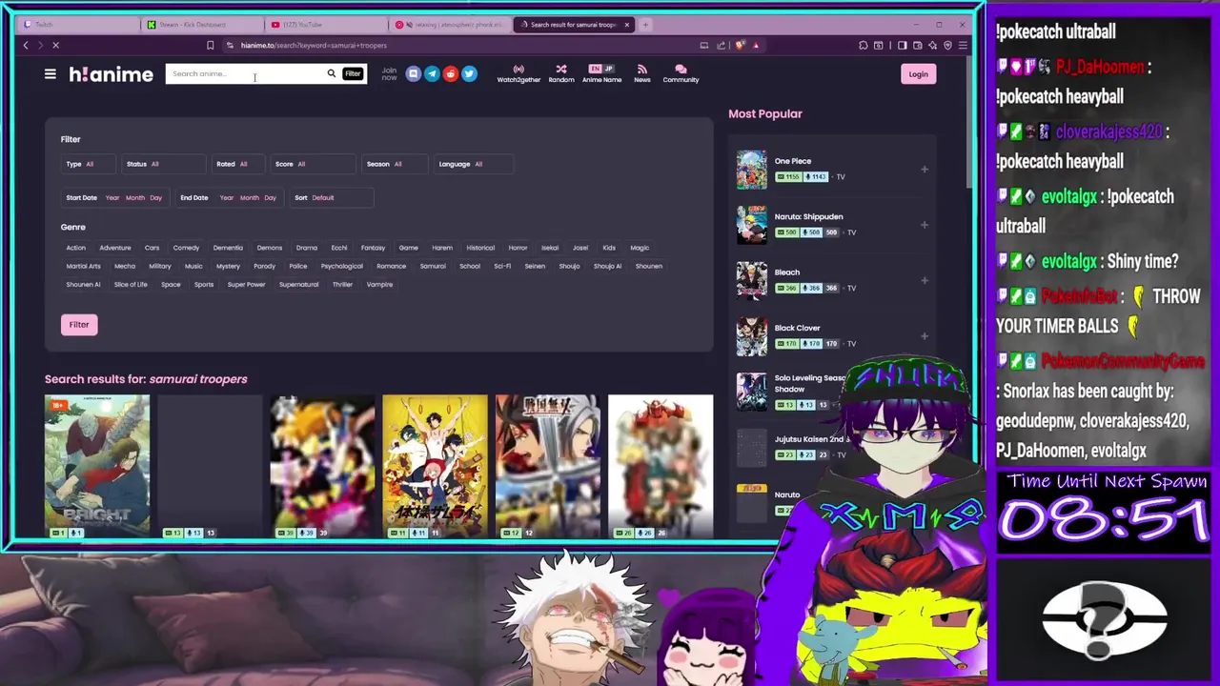The image size is (1220, 686).
Task: Toggle the Supernatural genre tag
Action: (298, 284)
